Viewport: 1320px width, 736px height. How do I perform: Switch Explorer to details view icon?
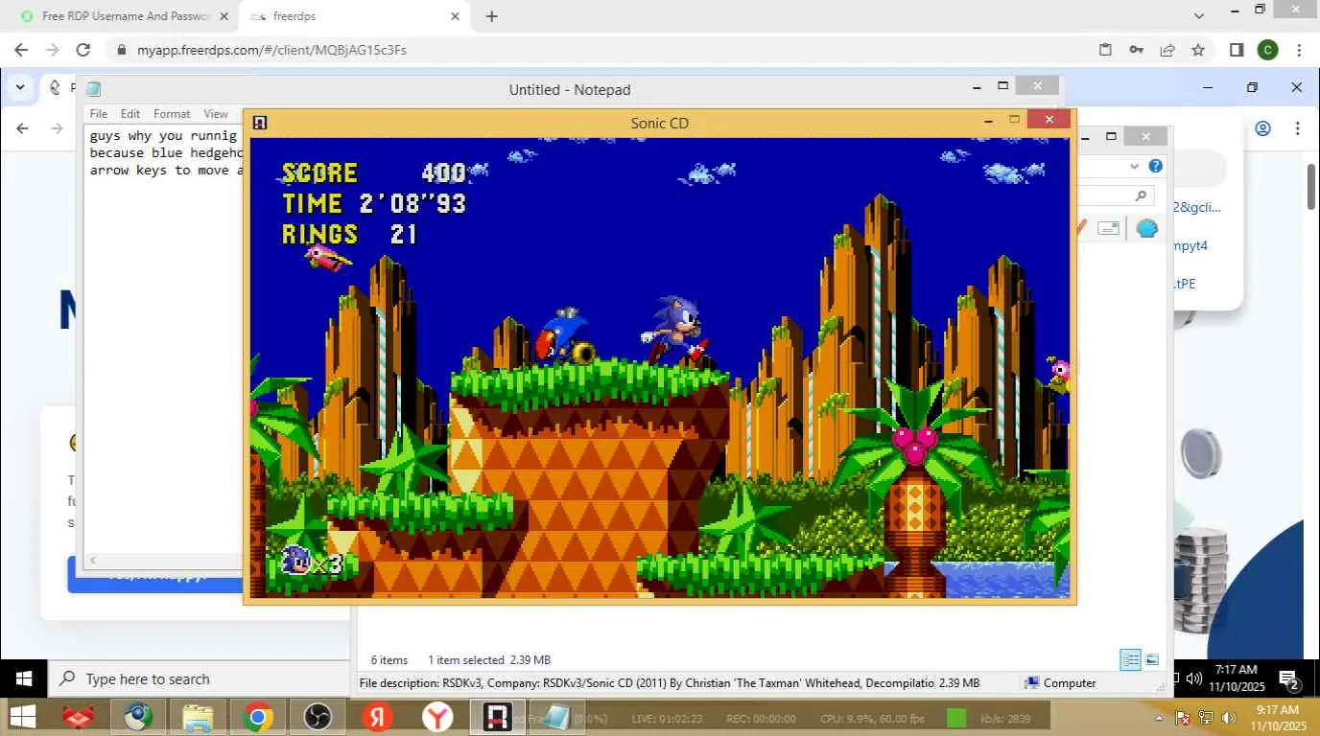coord(1131,659)
